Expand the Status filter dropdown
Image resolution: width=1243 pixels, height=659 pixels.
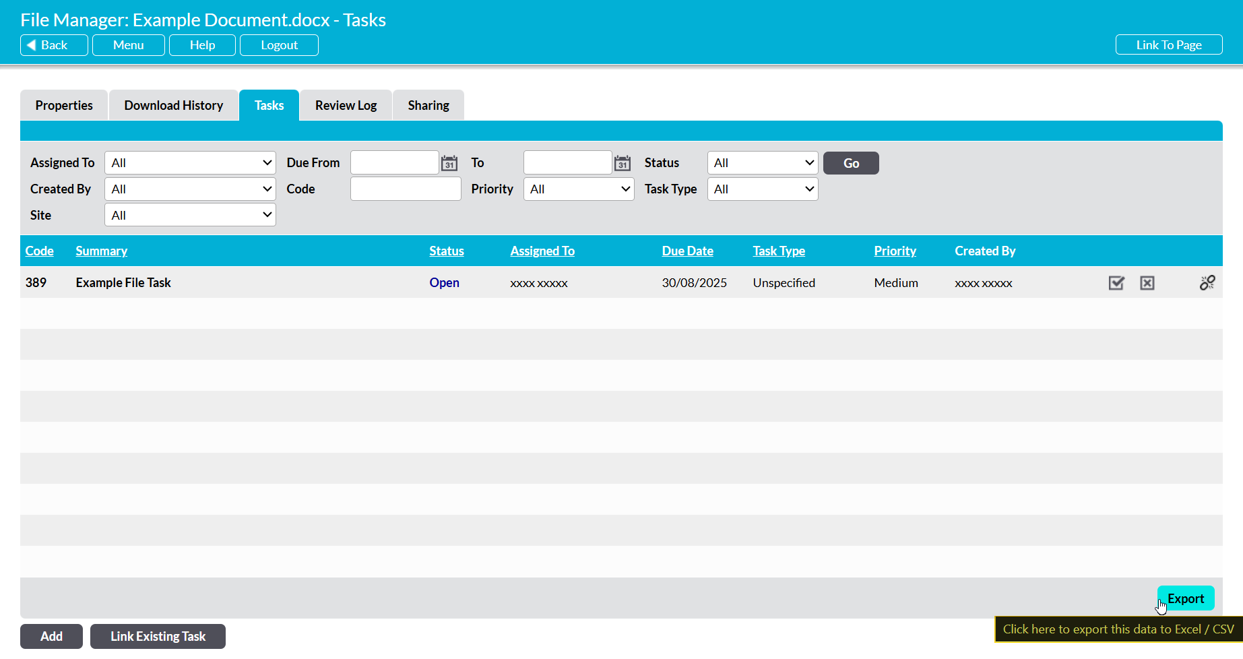click(x=762, y=163)
